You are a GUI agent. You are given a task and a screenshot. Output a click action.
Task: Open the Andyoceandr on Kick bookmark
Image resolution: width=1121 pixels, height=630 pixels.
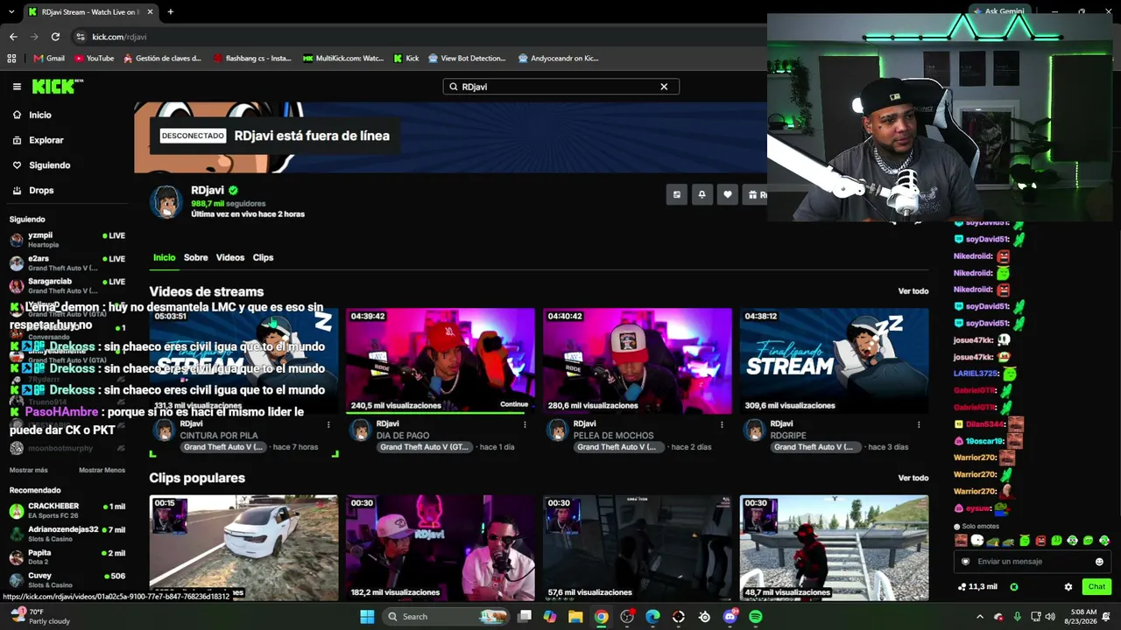[559, 59]
